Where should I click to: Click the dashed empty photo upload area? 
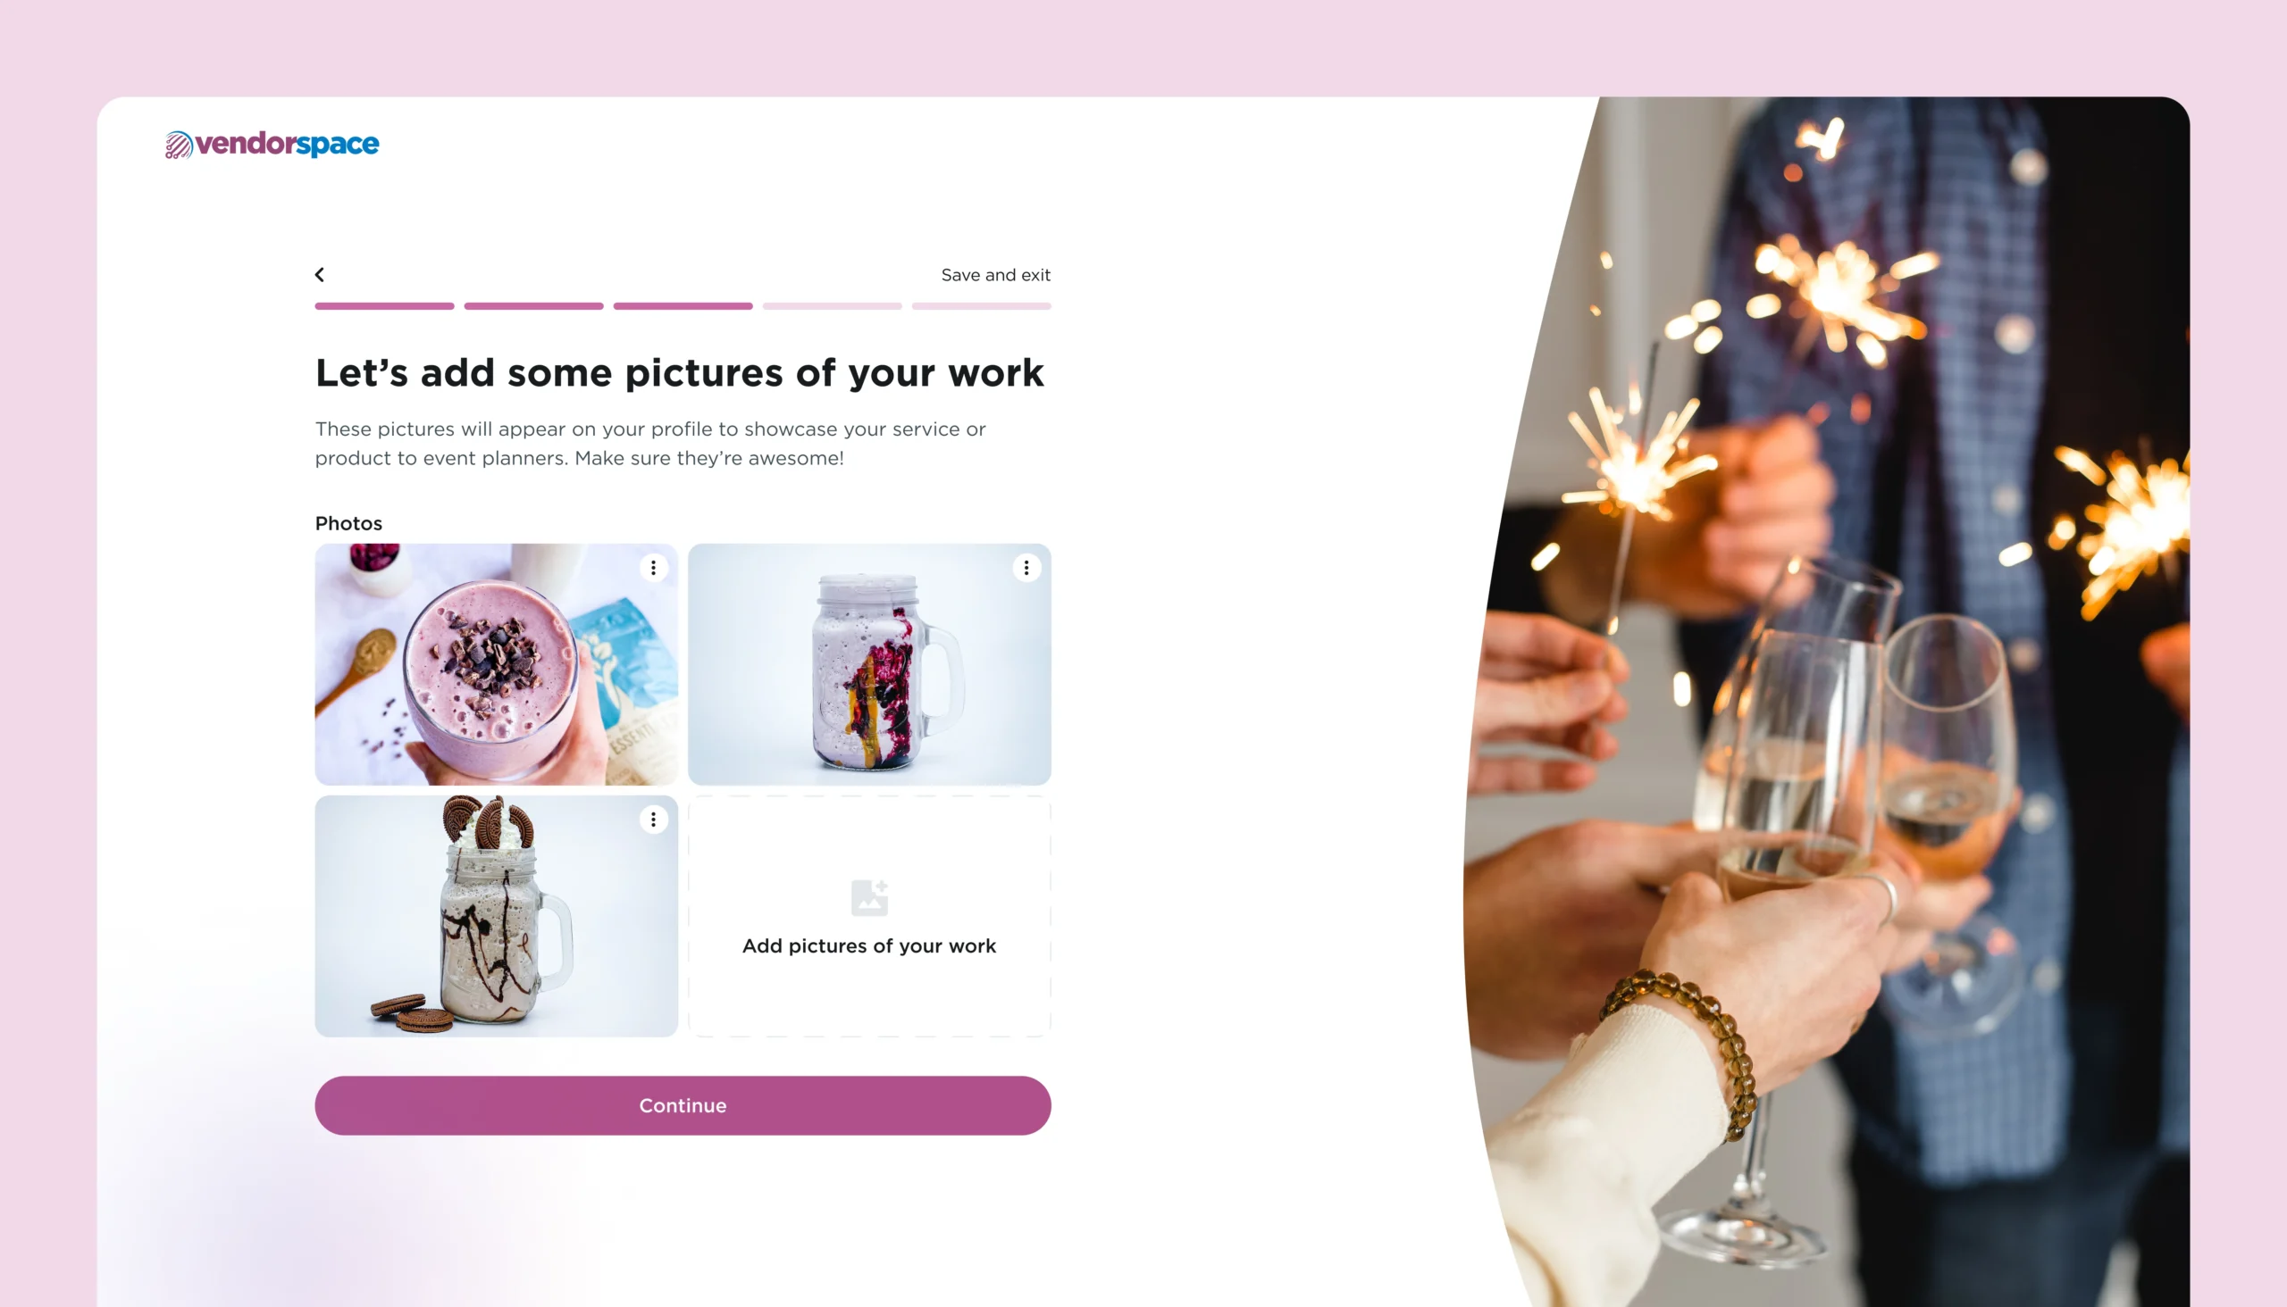pos(869,917)
